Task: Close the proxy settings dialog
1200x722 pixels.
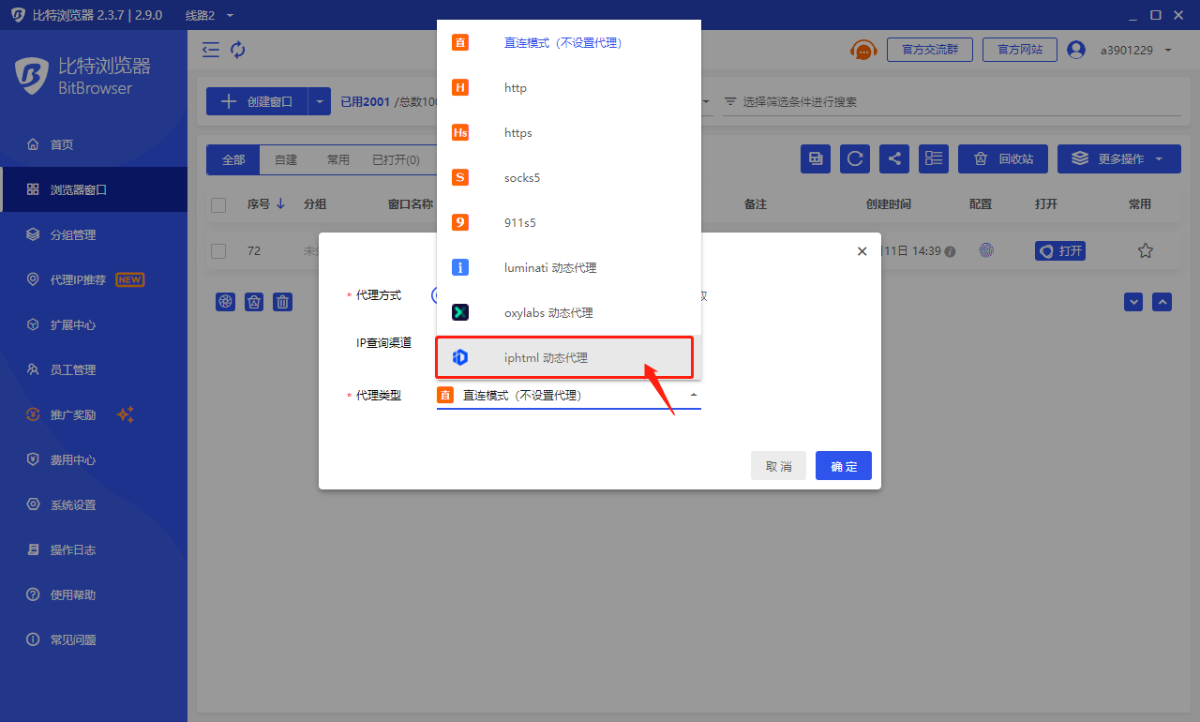Action: coord(862,251)
